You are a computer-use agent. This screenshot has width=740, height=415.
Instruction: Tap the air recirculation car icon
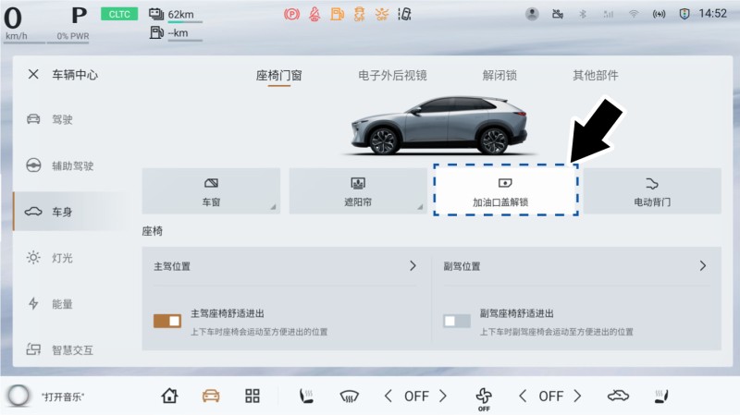point(618,396)
